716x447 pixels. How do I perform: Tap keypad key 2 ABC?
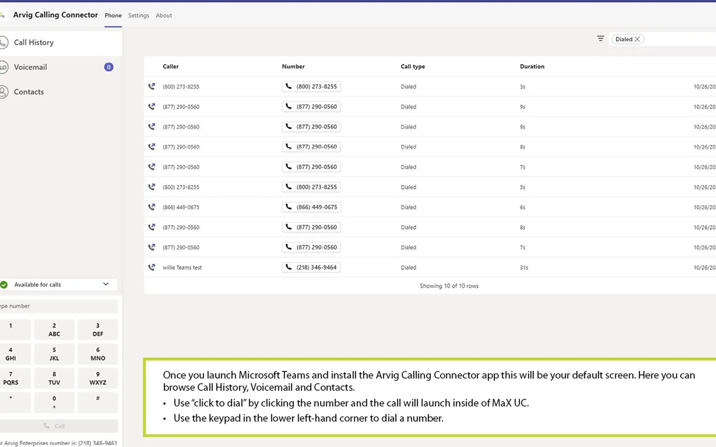tap(54, 329)
